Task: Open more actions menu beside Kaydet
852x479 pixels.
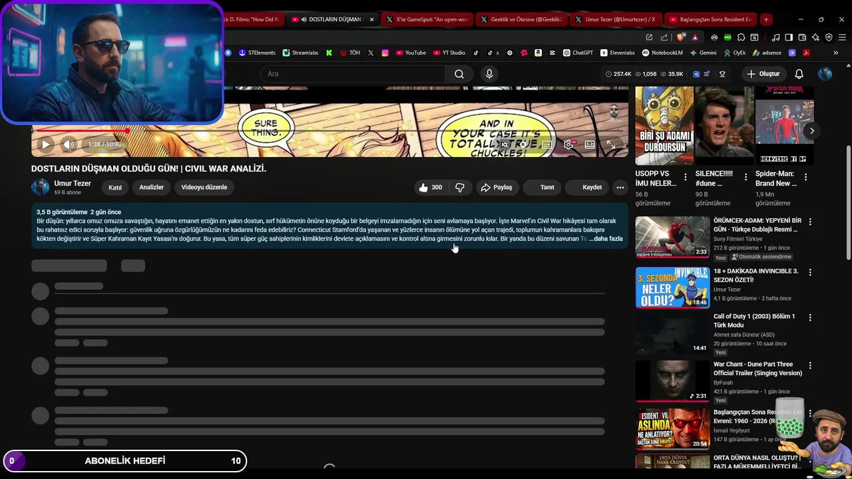Action: click(620, 188)
